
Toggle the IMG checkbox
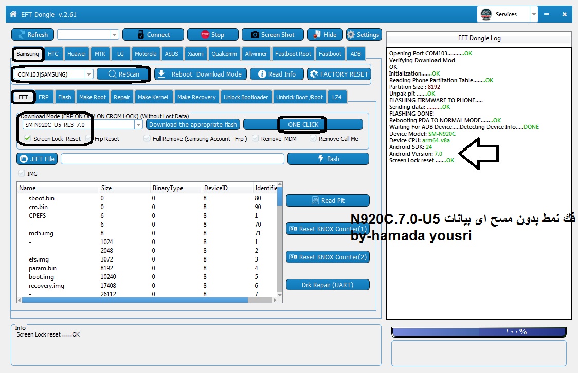tap(22, 173)
